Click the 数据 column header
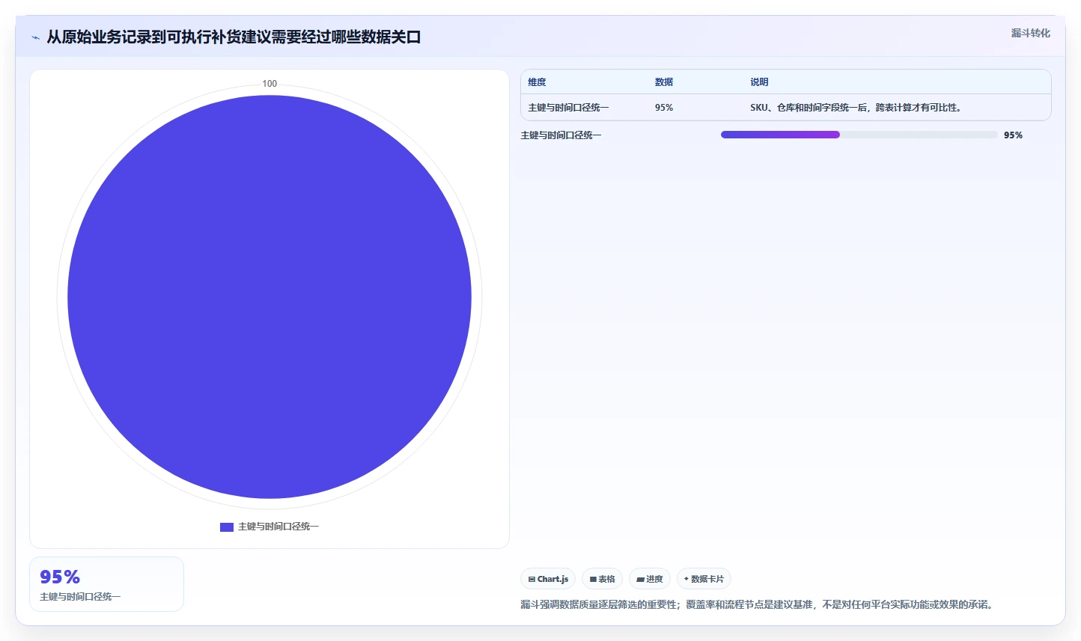The width and height of the screenshot is (1081, 641). (663, 82)
